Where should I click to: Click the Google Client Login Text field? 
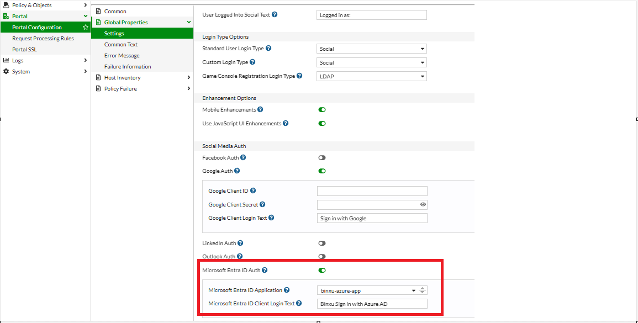[372, 218]
